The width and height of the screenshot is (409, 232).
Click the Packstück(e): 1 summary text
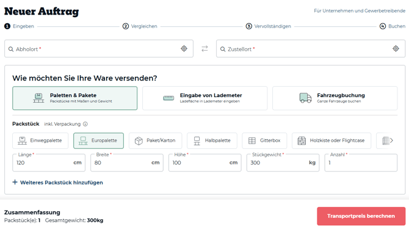(22, 220)
